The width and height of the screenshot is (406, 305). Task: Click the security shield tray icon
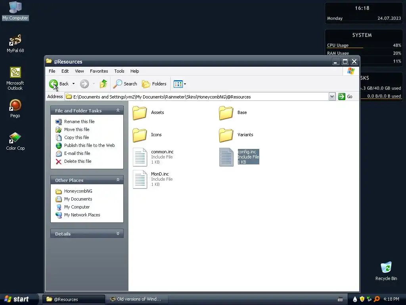(362, 299)
